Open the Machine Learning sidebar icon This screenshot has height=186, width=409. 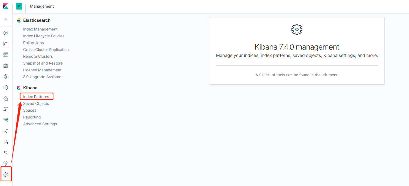[x=6, y=87]
